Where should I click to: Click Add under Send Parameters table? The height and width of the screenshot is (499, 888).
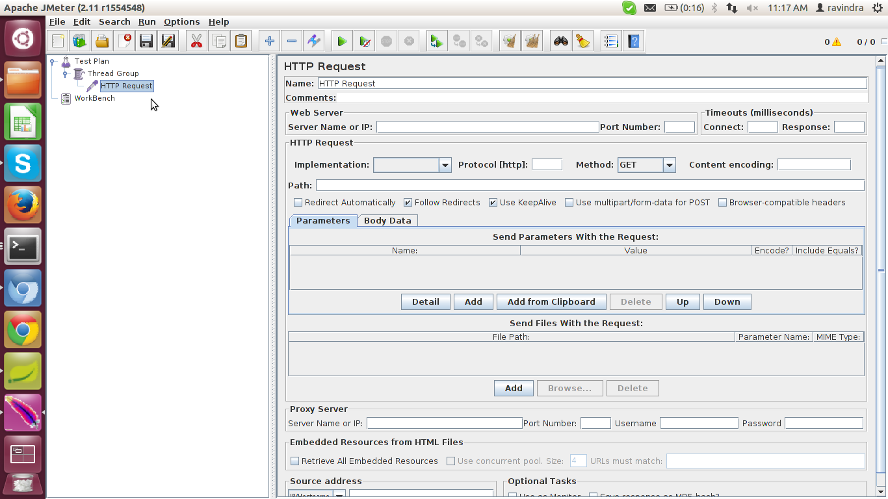coord(473,302)
